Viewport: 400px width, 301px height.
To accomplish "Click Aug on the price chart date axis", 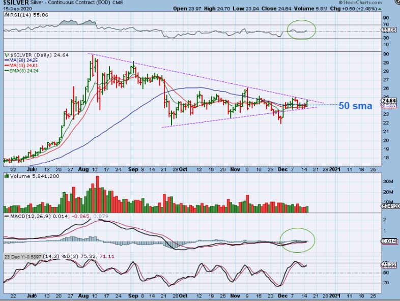I will point(83,169).
